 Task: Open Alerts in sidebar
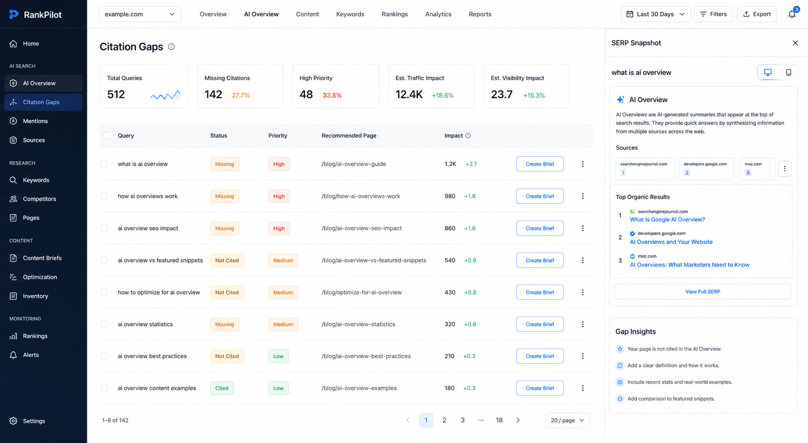43,355
